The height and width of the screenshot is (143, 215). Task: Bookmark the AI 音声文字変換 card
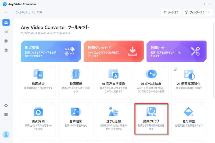(126, 67)
